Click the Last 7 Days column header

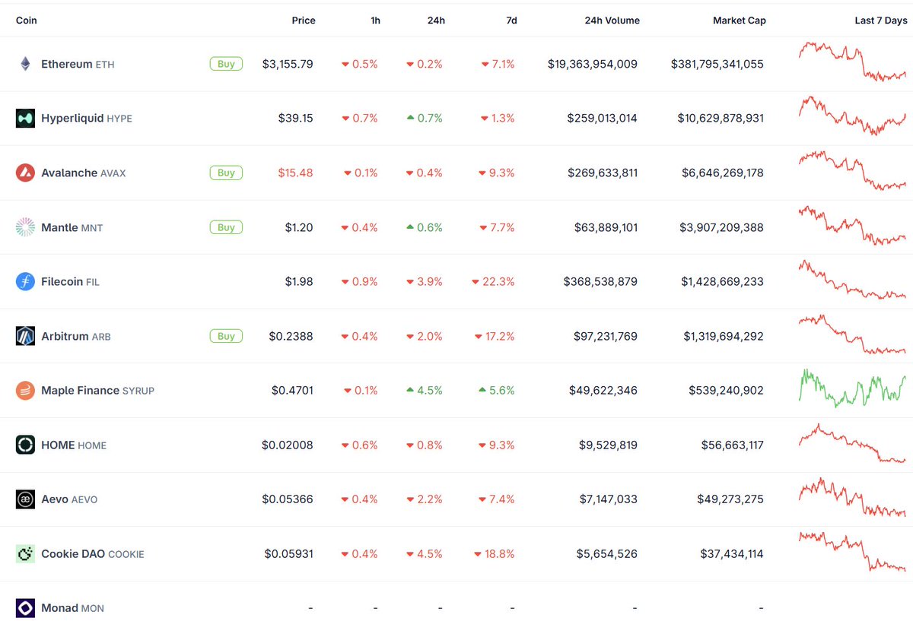[881, 21]
